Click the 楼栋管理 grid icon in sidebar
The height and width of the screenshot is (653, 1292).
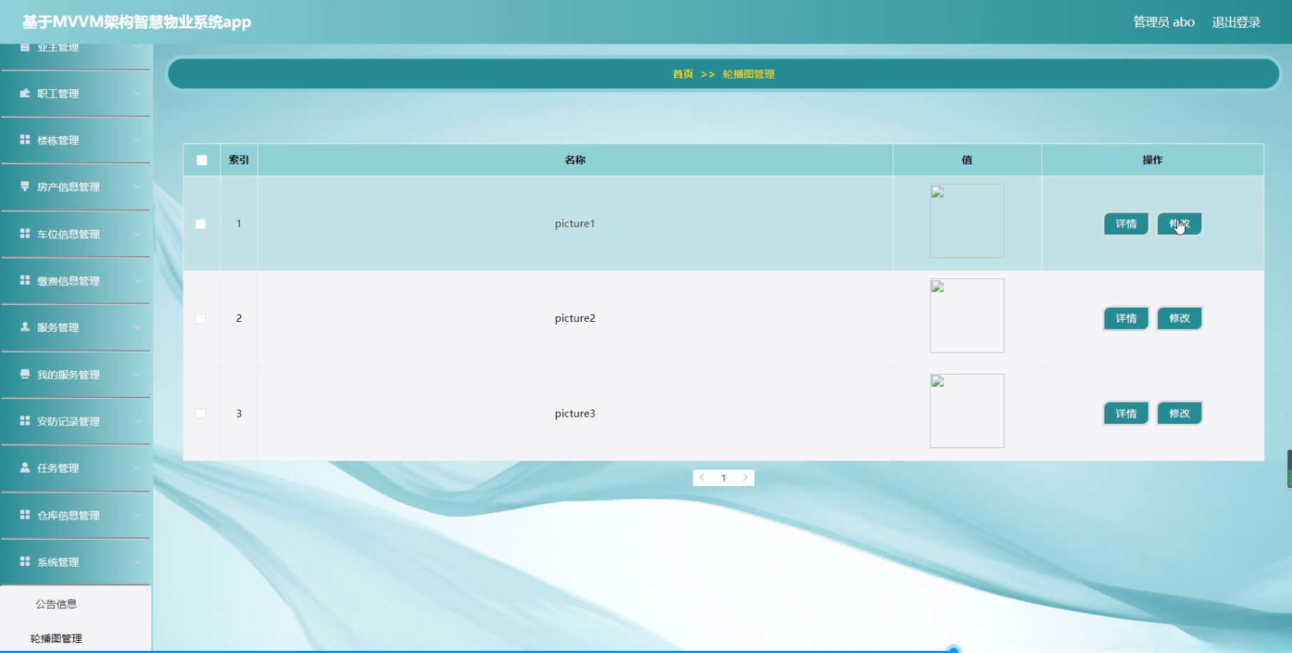(24, 140)
